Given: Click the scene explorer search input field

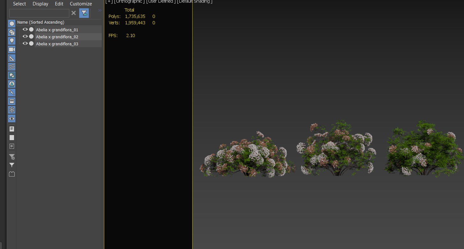Looking at the screenshot, I should (x=39, y=13).
